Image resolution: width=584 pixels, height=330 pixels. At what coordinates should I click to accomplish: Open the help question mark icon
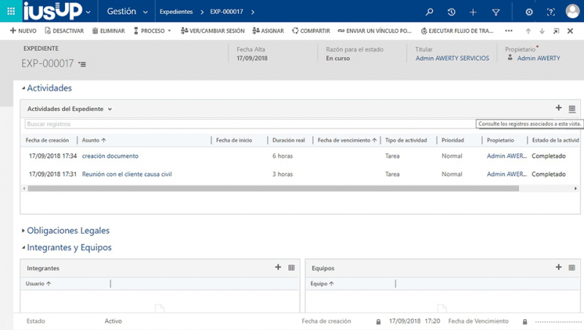point(551,12)
